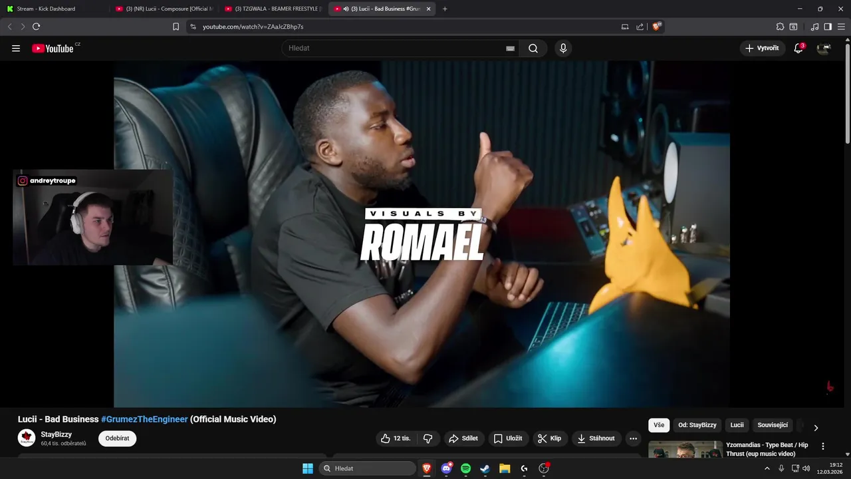Download the video with Stáhnout

coord(596,438)
